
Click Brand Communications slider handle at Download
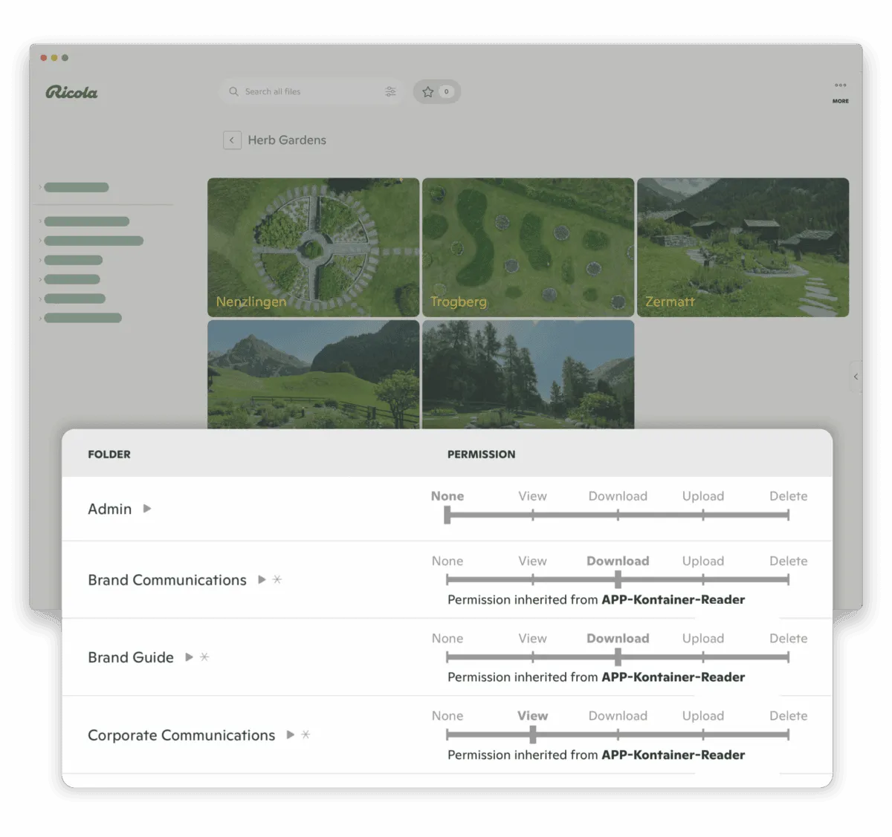[618, 579]
